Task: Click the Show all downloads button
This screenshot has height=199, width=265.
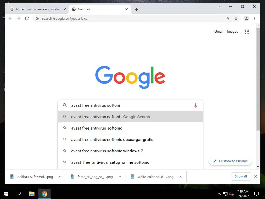Action: point(241,176)
